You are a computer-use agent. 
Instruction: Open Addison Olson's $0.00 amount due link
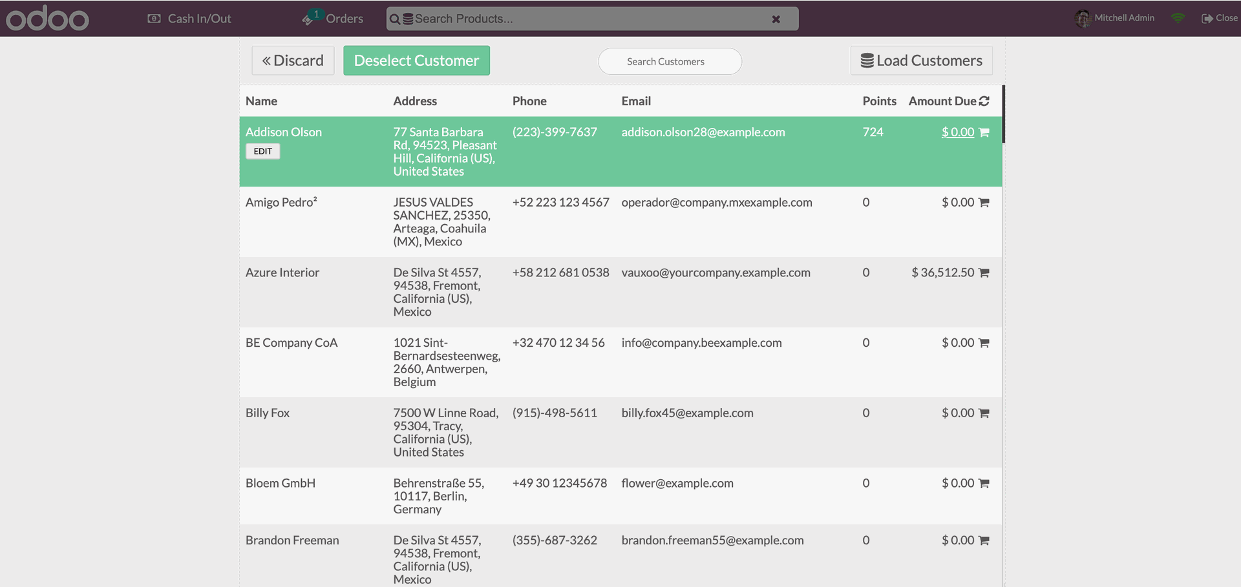957,132
